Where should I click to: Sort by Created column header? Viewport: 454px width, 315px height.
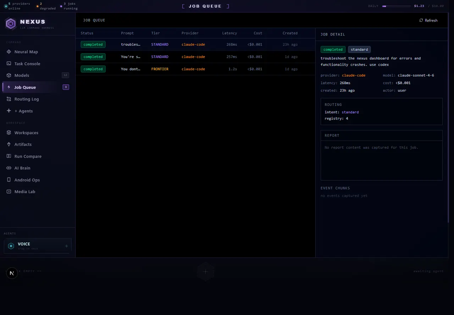[x=290, y=33]
